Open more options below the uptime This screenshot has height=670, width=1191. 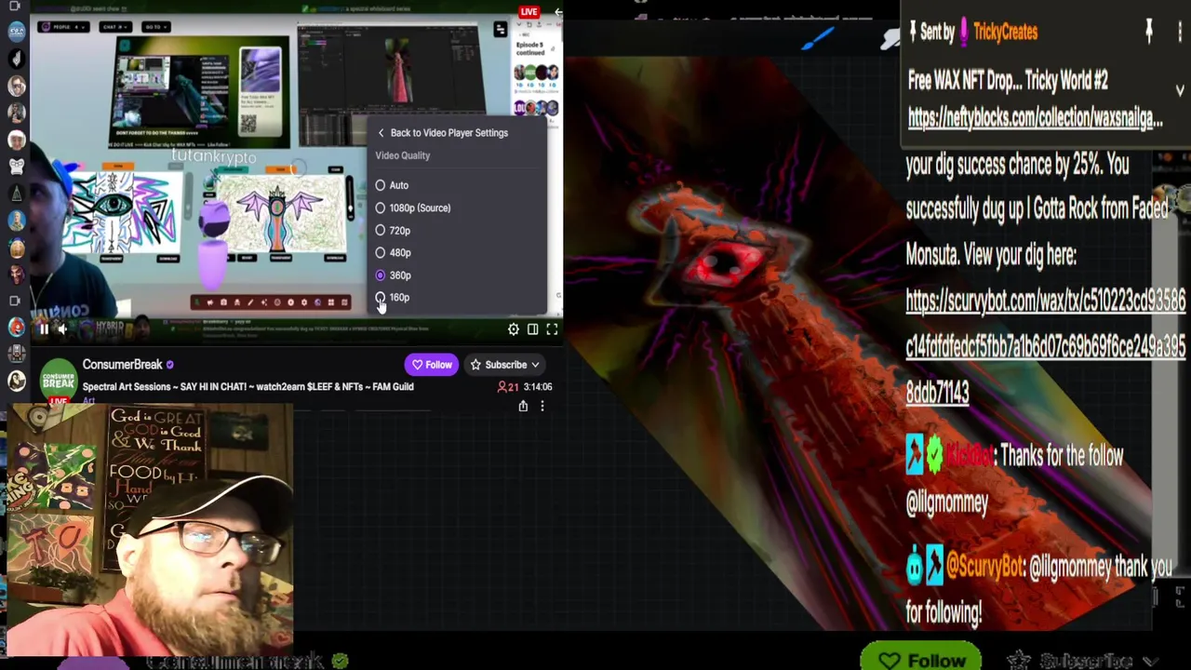click(x=542, y=406)
